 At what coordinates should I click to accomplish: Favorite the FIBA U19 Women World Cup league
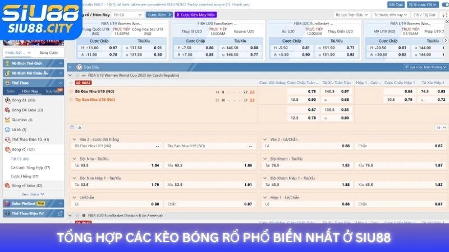(x=77, y=76)
